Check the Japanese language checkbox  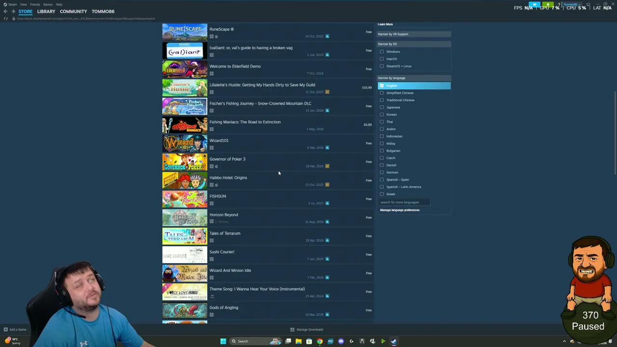pyautogui.click(x=382, y=107)
